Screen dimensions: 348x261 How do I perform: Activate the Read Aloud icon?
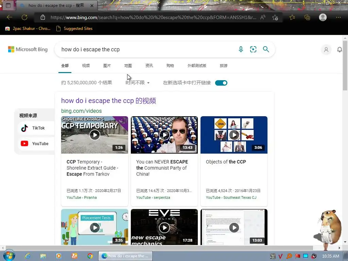tap(263, 17)
